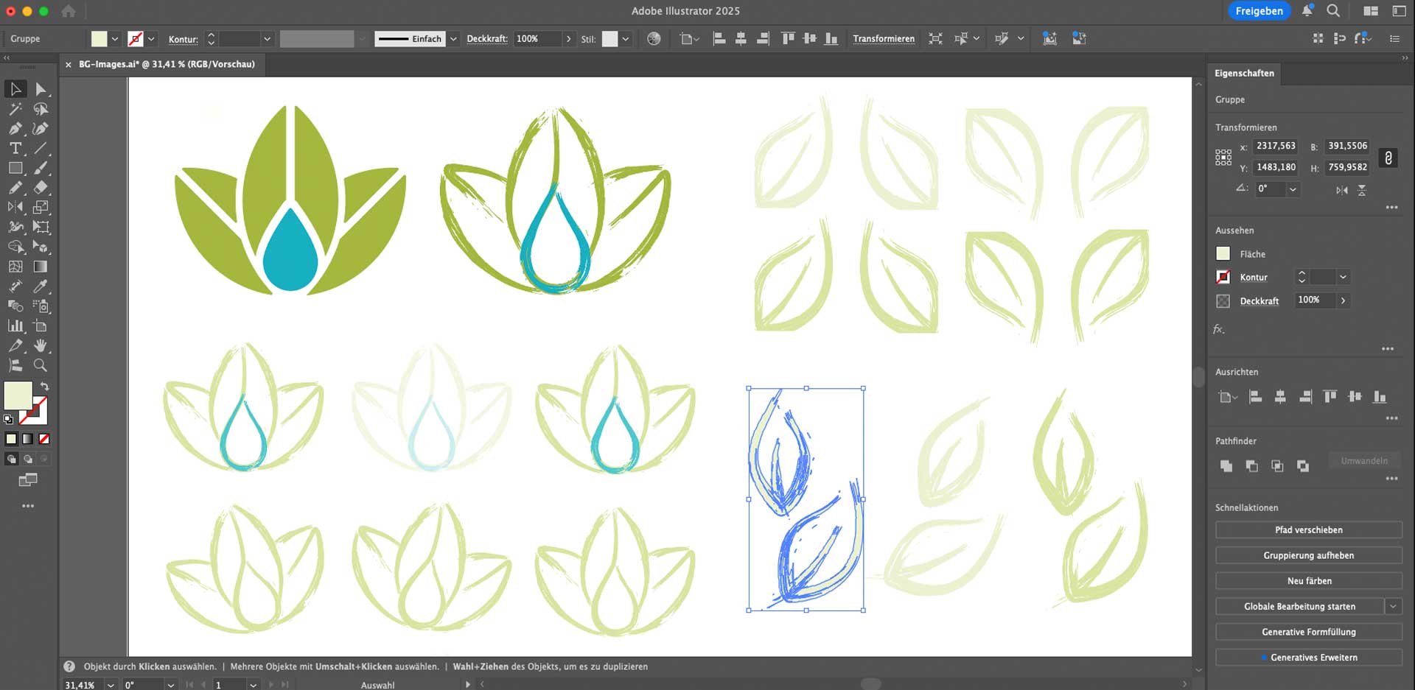The image size is (1415, 690).
Task: Select the Type tool
Action: pos(15,148)
